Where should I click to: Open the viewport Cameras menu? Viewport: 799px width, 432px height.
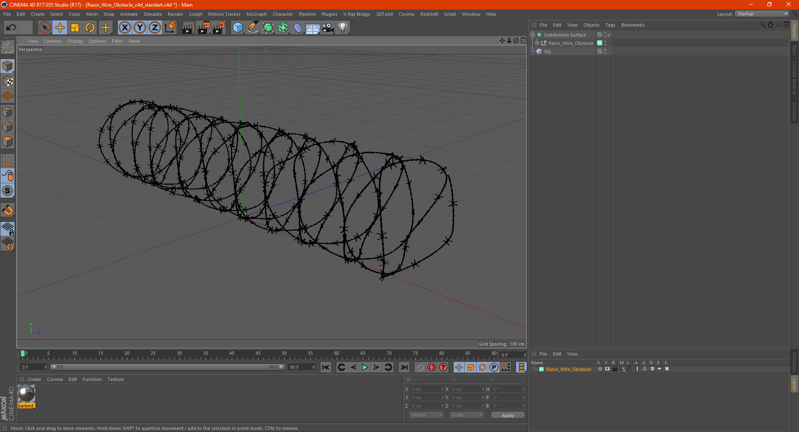click(x=52, y=41)
